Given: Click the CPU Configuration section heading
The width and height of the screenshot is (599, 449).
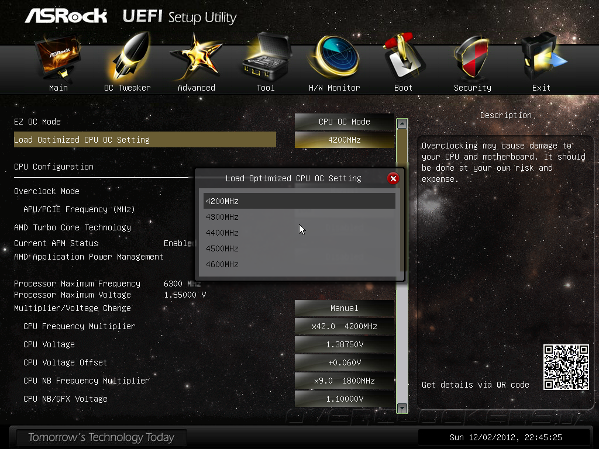Looking at the screenshot, I should click(x=54, y=167).
